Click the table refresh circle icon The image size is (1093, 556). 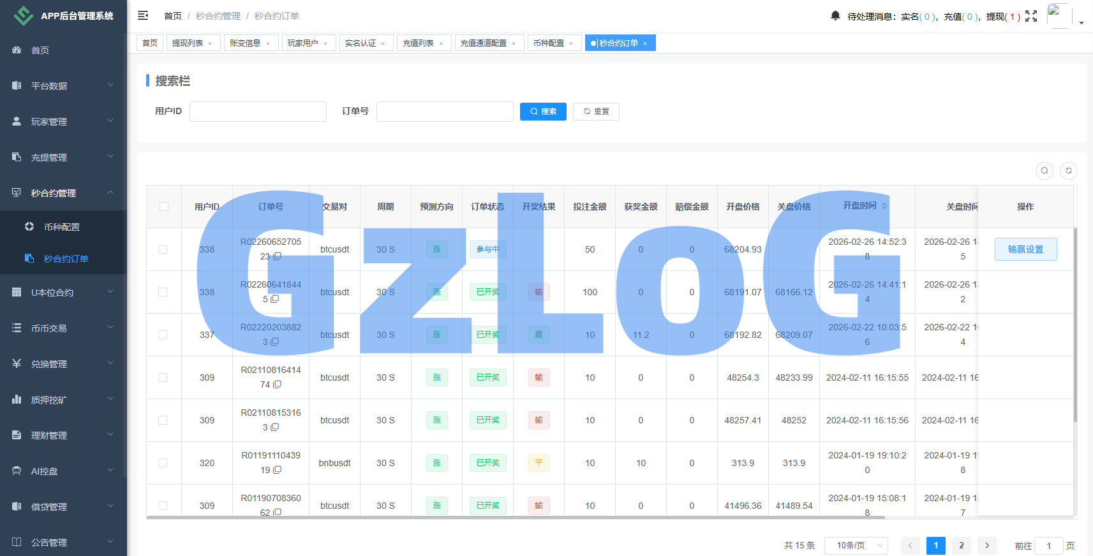1069,171
